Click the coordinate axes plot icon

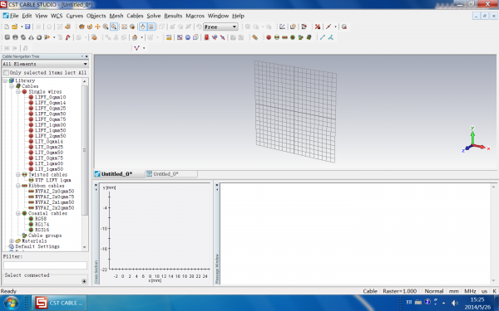coord(282,27)
